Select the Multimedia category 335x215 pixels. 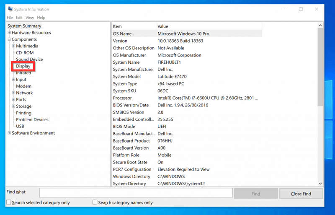click(27, 46)
